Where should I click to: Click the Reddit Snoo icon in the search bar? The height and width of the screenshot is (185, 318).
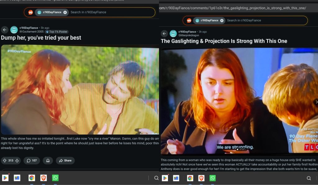click(30, 12)
